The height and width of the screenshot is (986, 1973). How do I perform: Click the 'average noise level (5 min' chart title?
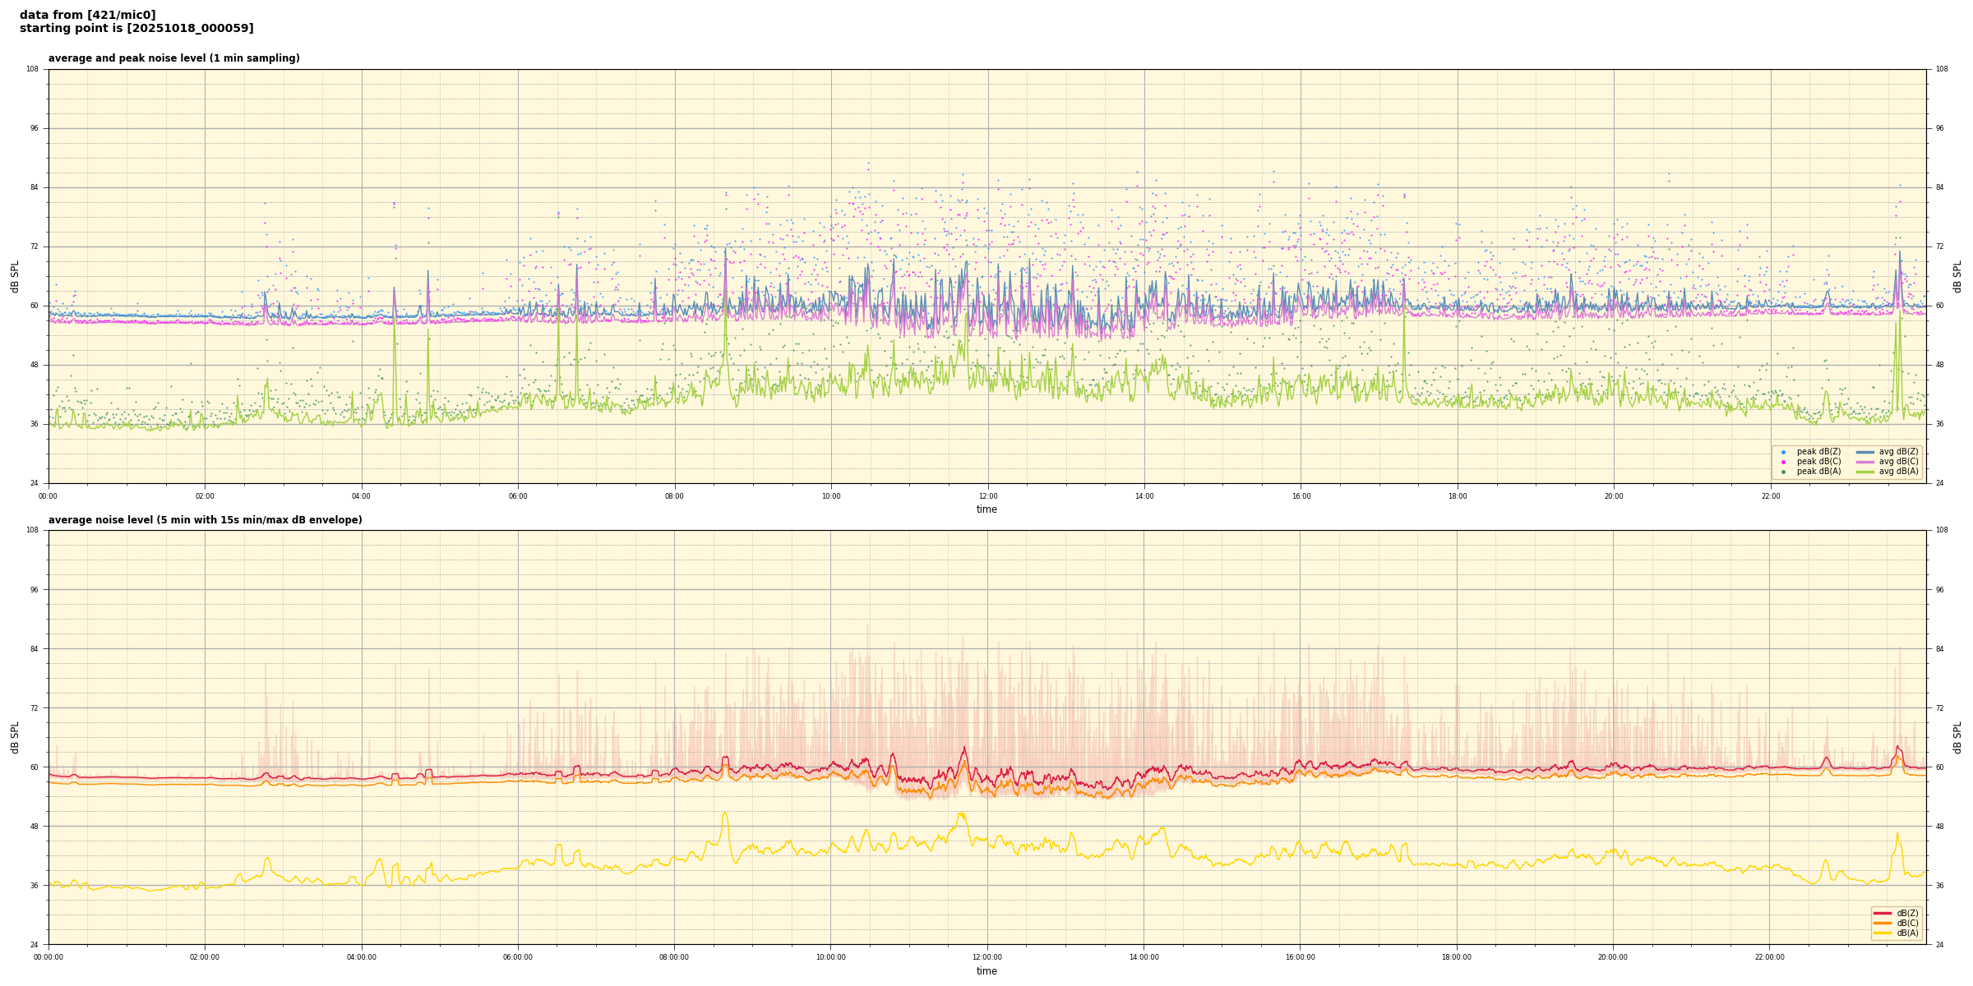pyautogui.click(x=205, y=520)
